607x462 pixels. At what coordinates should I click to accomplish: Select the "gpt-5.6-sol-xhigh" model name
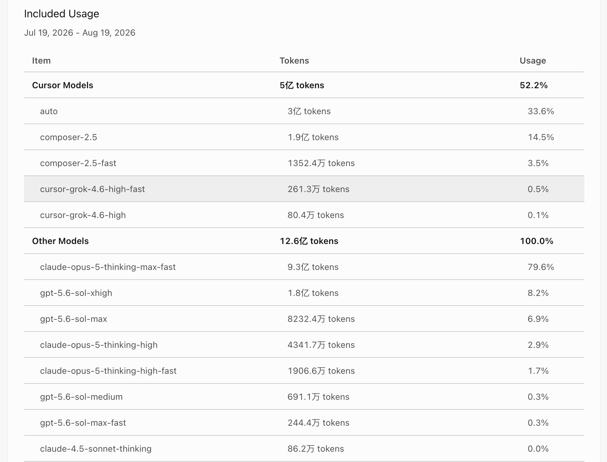(76, 293)
